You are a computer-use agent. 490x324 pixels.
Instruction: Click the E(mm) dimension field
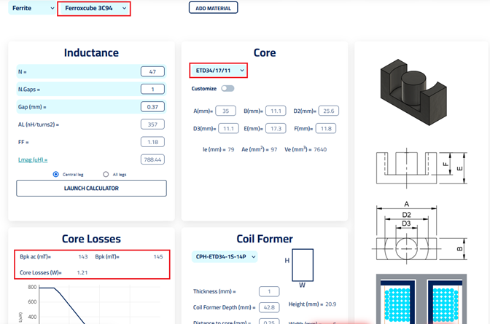coord(276,128)
